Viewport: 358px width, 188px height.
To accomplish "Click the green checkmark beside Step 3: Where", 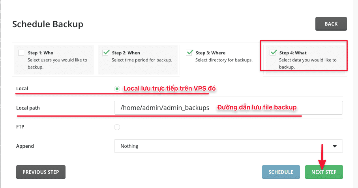I will click(189, 52).
